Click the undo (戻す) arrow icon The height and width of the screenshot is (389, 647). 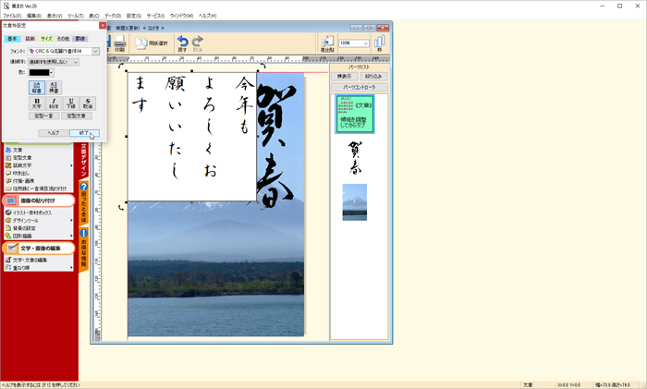pyautogui.click(x=182, y=42)
